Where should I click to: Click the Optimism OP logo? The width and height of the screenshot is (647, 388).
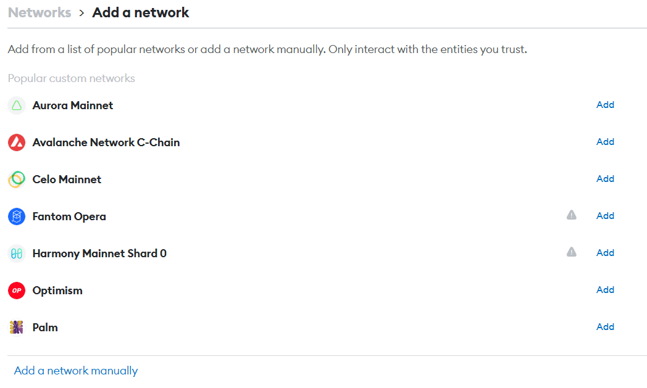(16, 291)
